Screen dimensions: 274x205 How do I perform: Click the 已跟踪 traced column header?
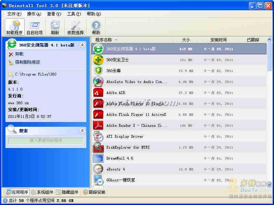click(253, 40)
